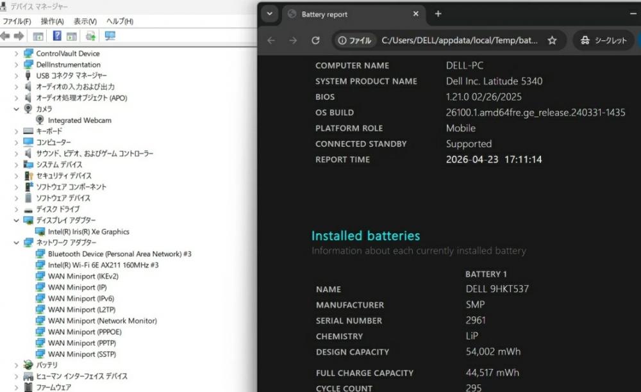
Task: Expand the USB コネクタ マネージャー node
Action: coord(17,76)
